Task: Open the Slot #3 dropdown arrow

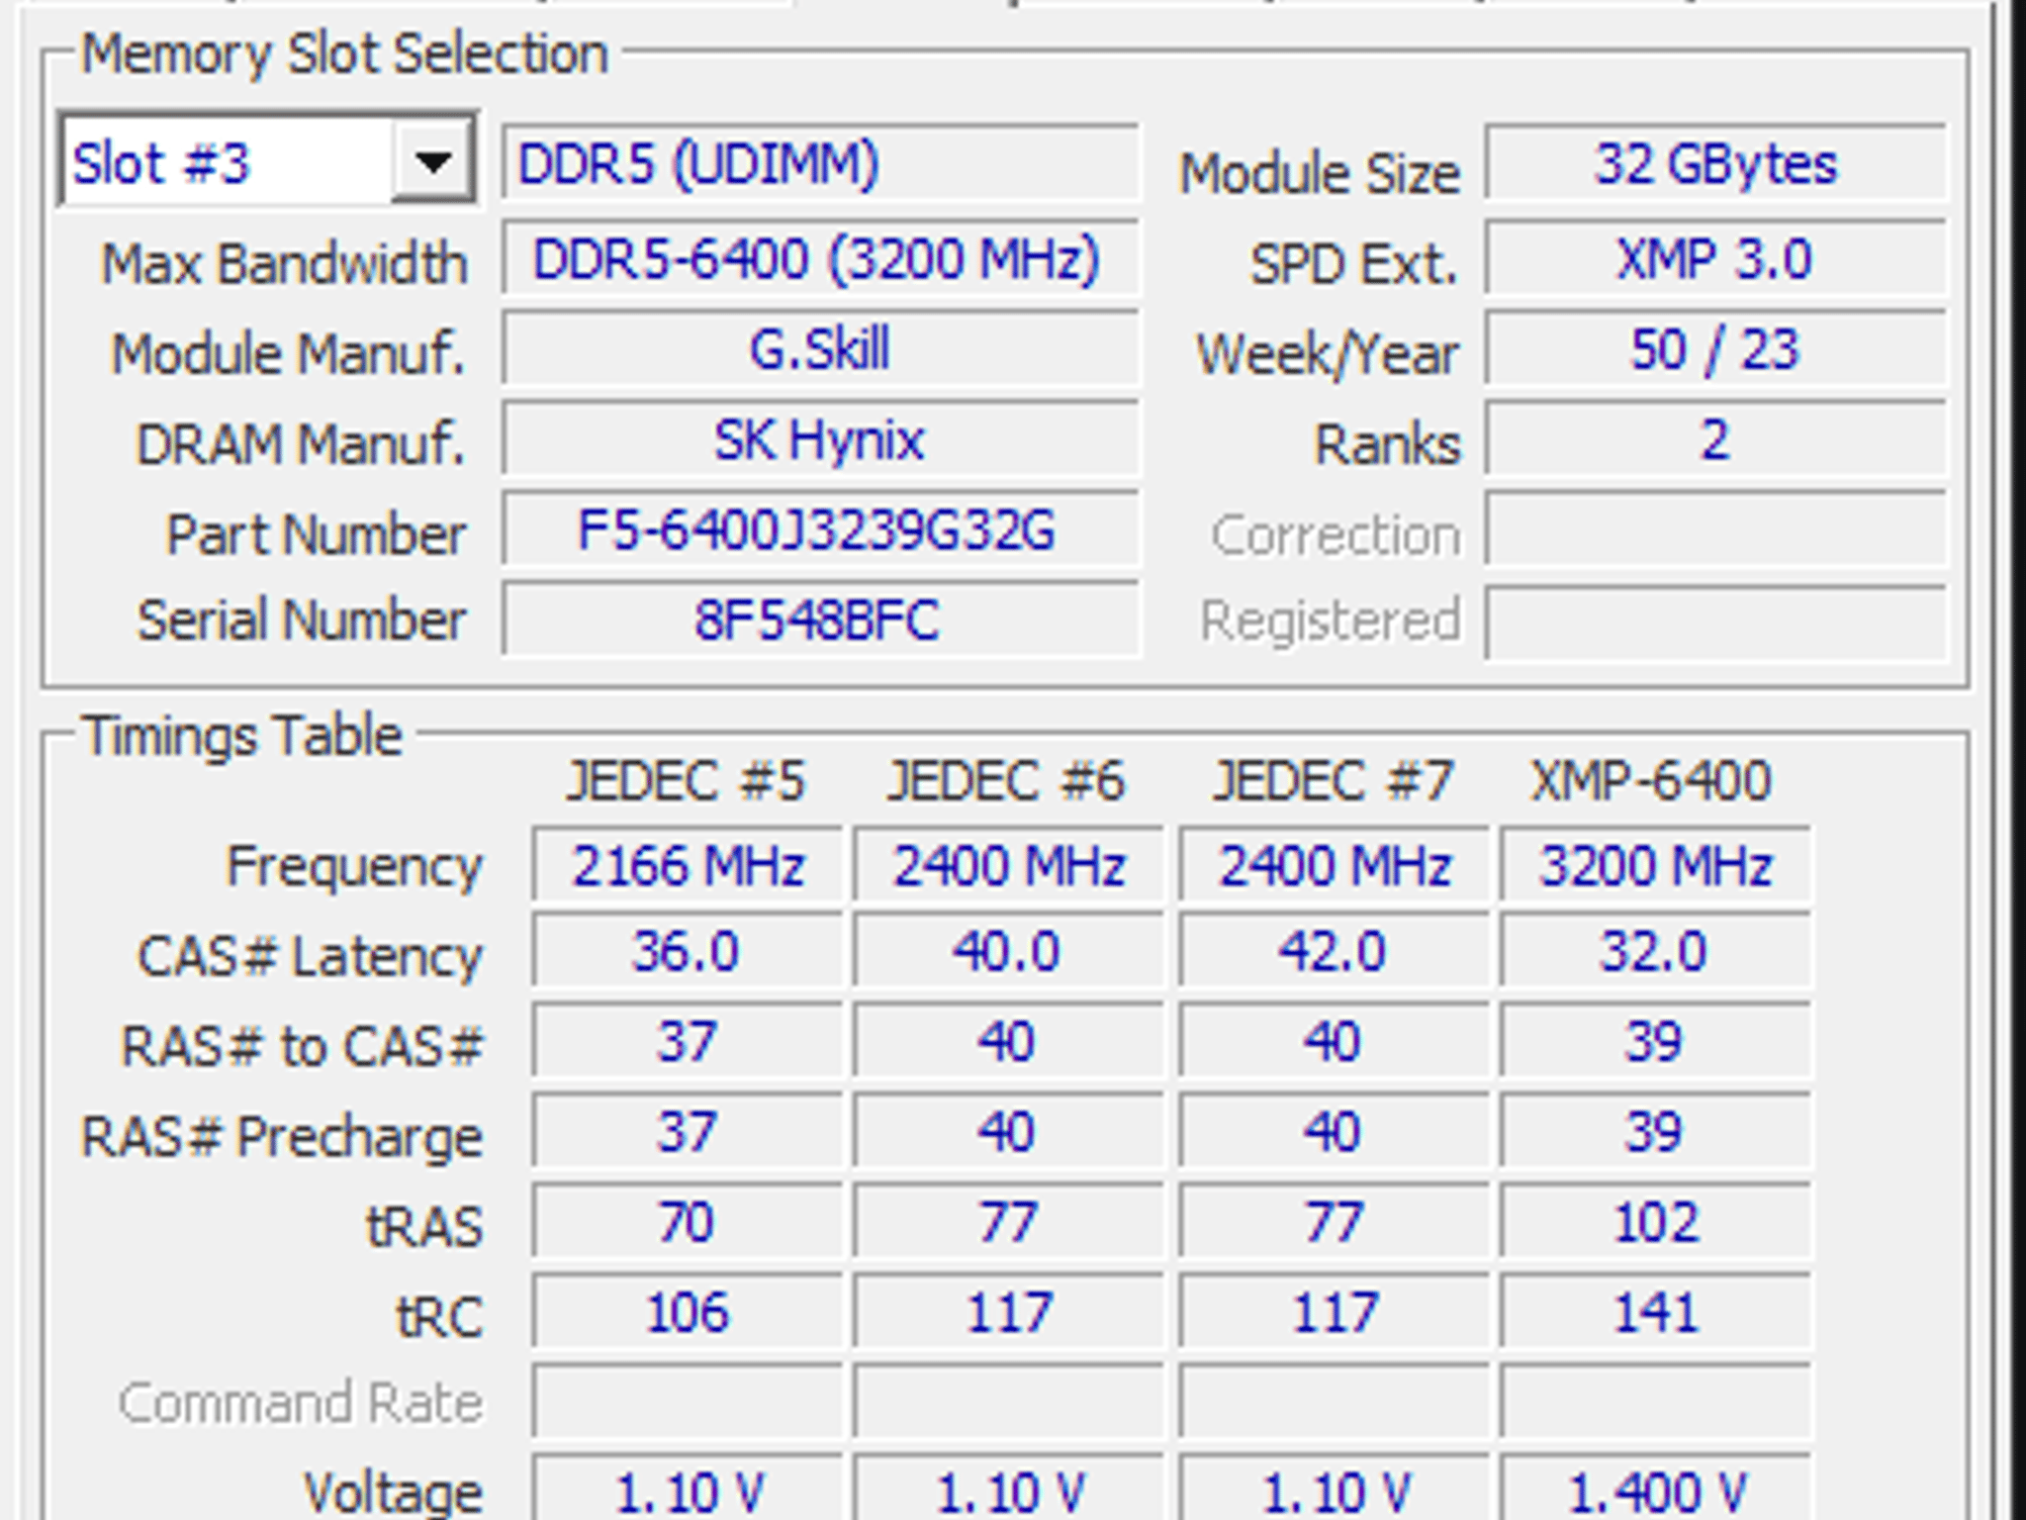Action: tap(432, 161)
